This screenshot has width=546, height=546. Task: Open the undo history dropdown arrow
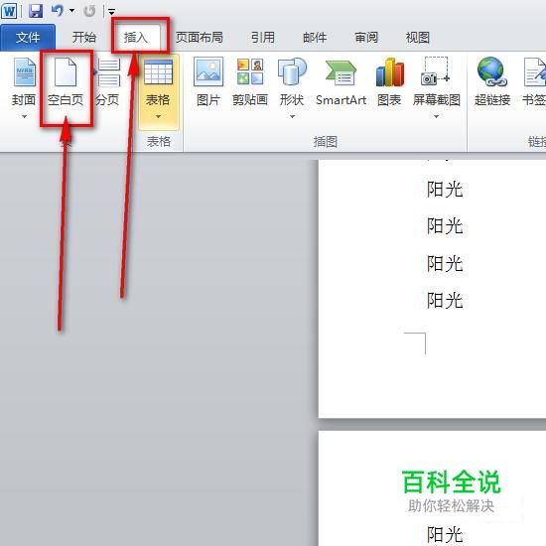tap(71, 11)
